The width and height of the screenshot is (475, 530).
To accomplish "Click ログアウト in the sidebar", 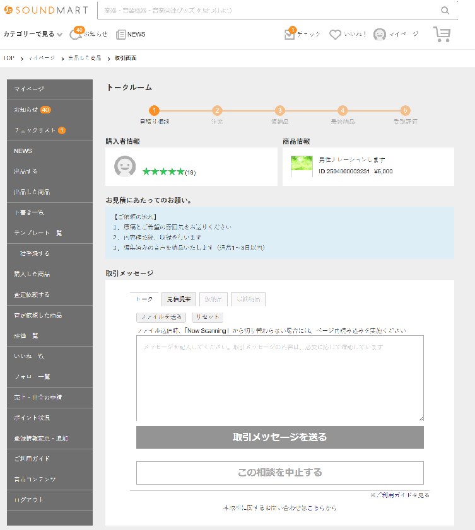I will click(28, 500).
